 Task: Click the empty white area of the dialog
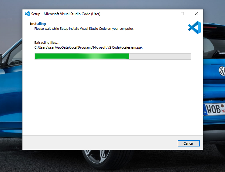(112, 97)
